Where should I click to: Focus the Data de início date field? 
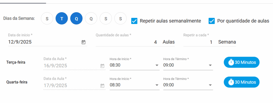click(x=47, y=42)
